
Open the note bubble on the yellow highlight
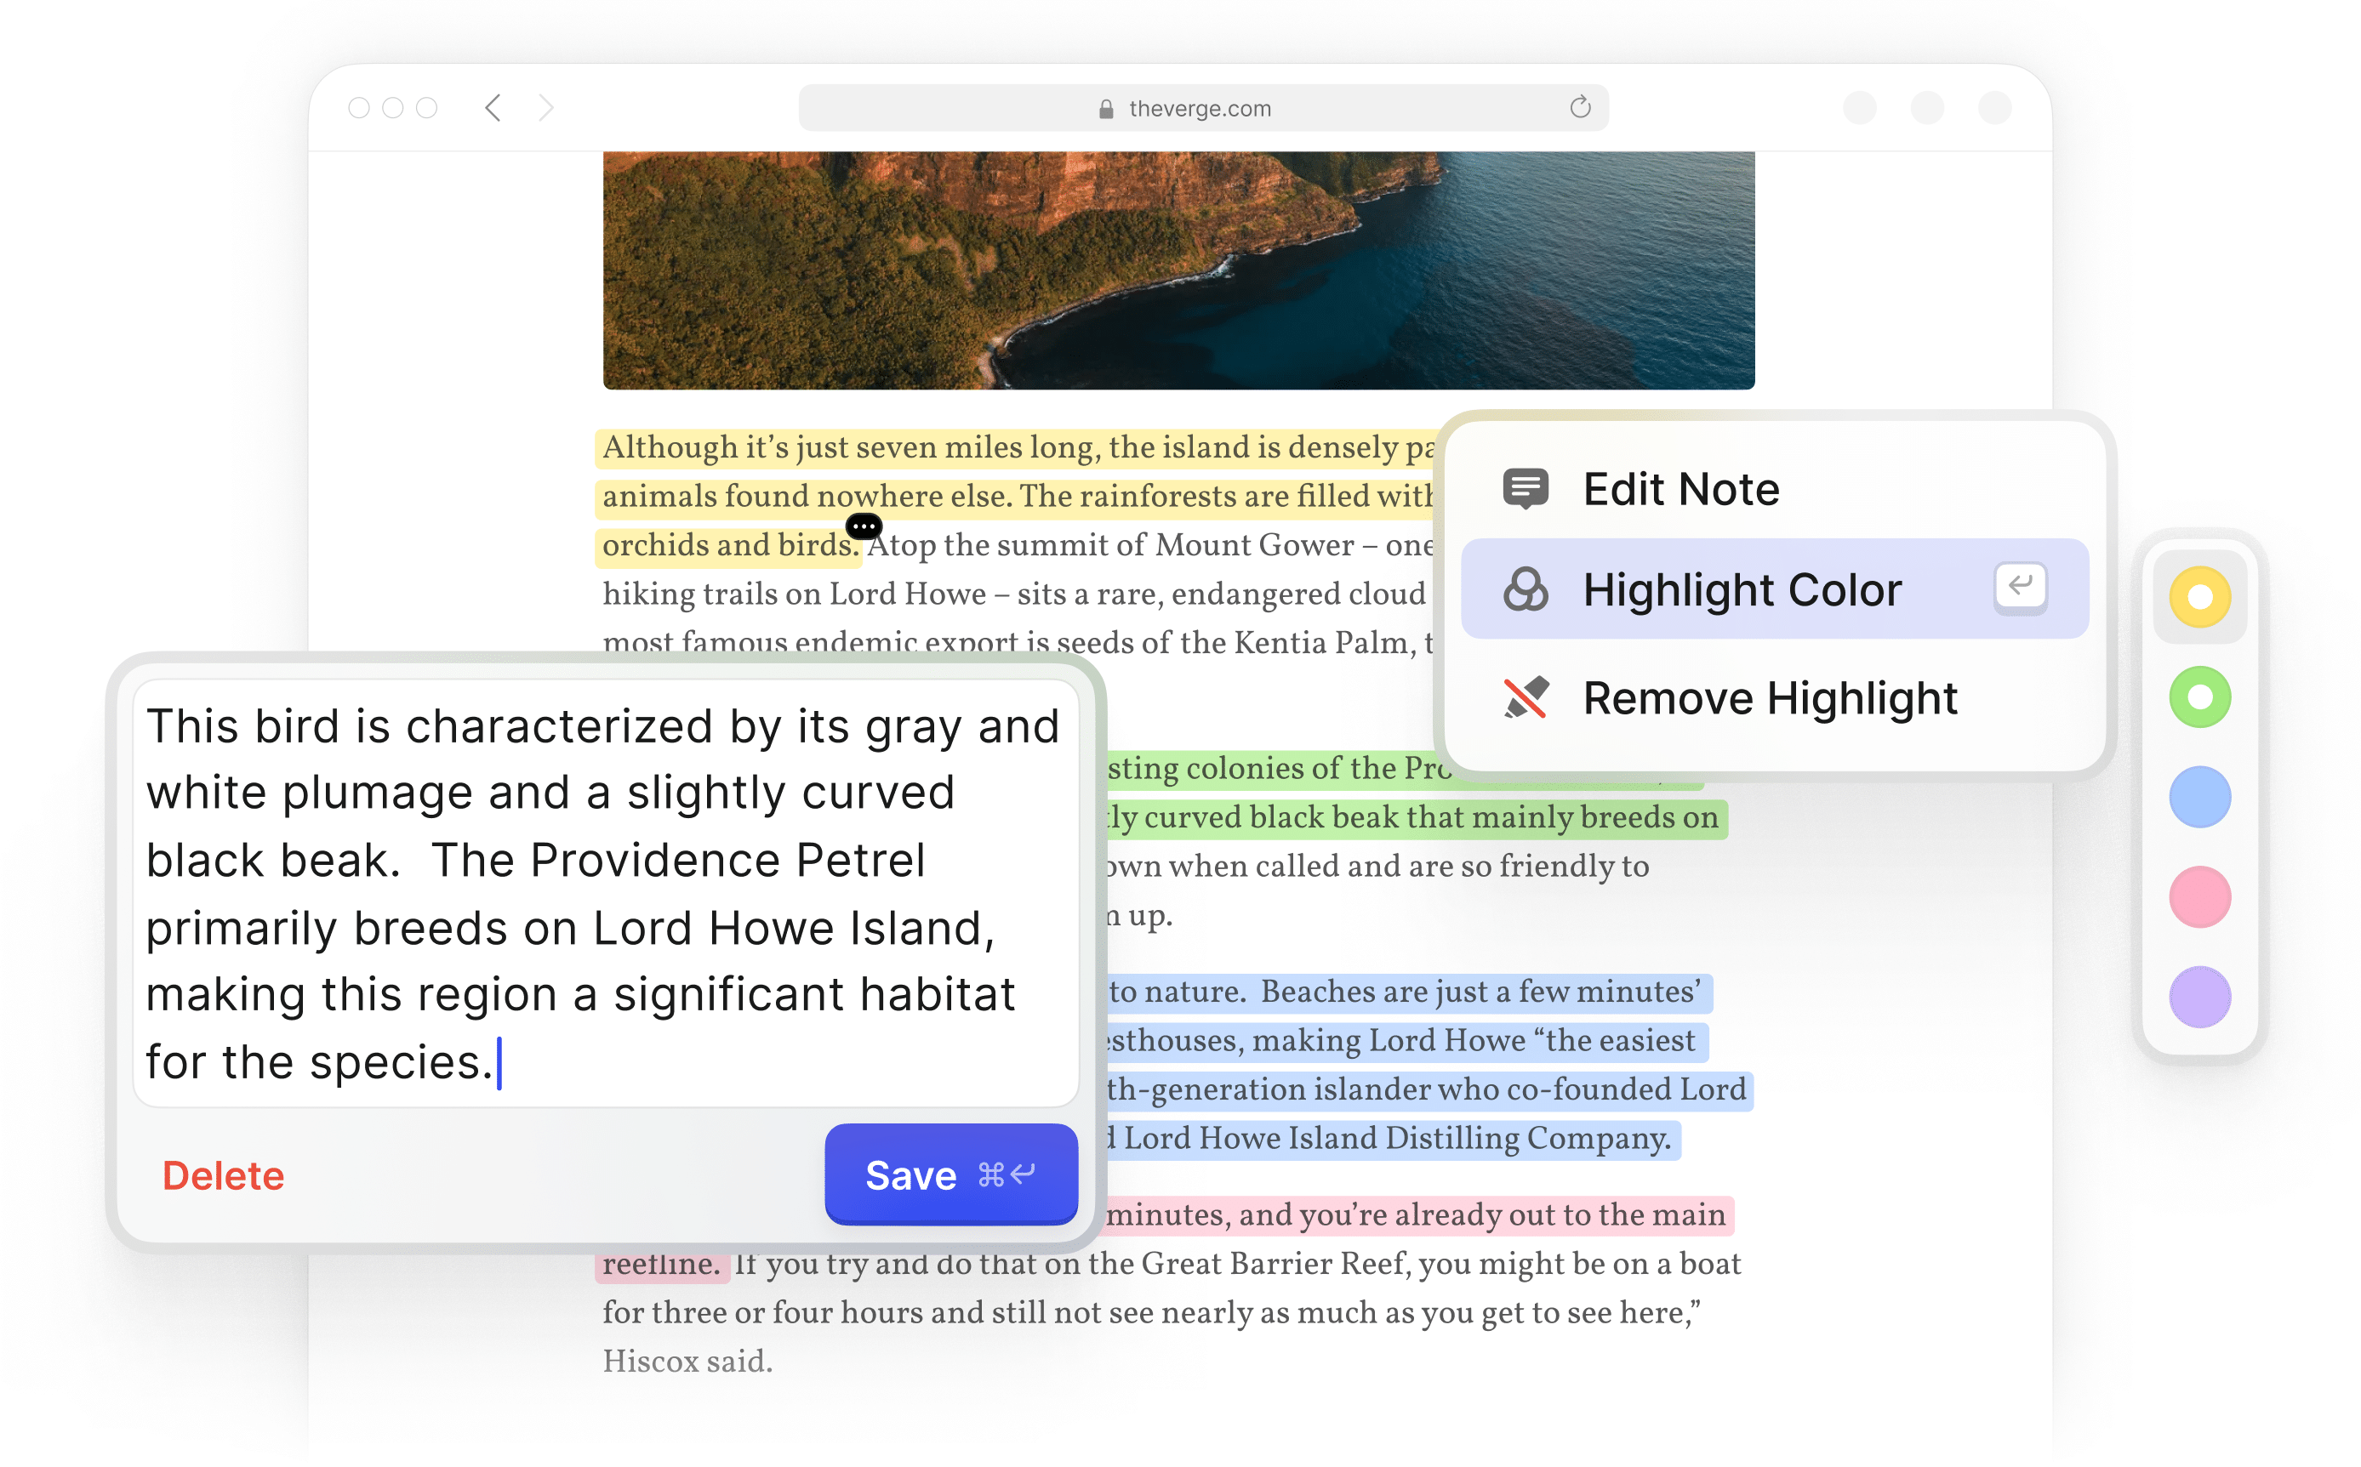(864, 526)
